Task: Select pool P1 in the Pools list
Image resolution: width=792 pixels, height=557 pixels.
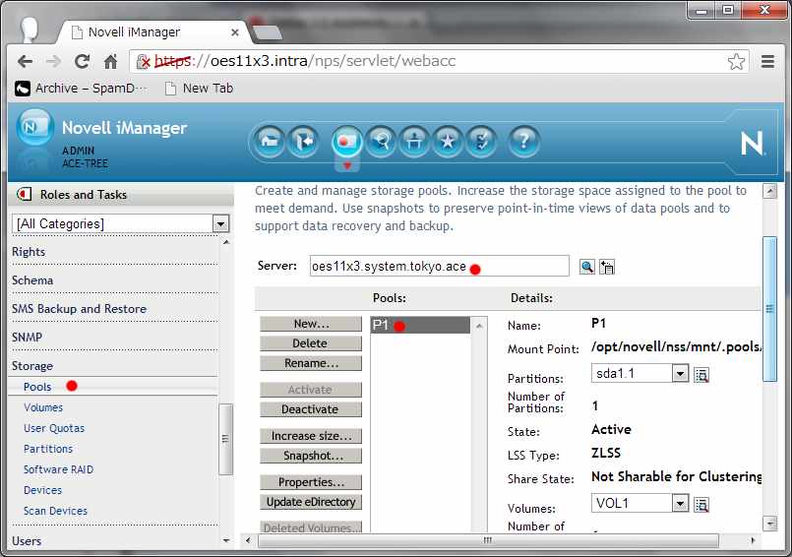Action: pyautogui.click(x=420, y=325)
